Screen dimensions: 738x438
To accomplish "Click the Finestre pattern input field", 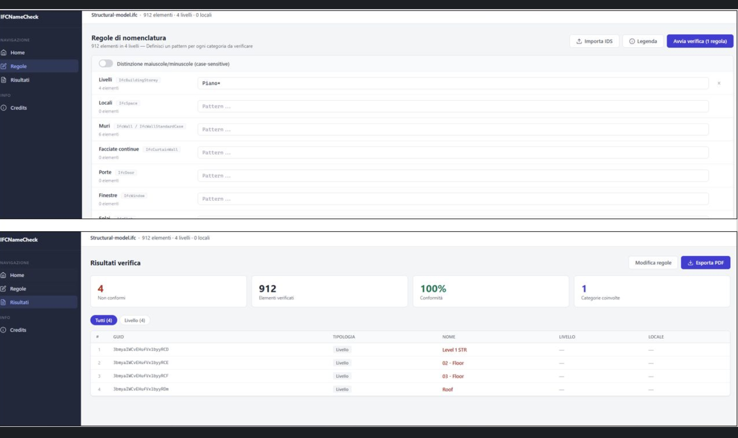I will pyautogui.click(x=453, y=199).
